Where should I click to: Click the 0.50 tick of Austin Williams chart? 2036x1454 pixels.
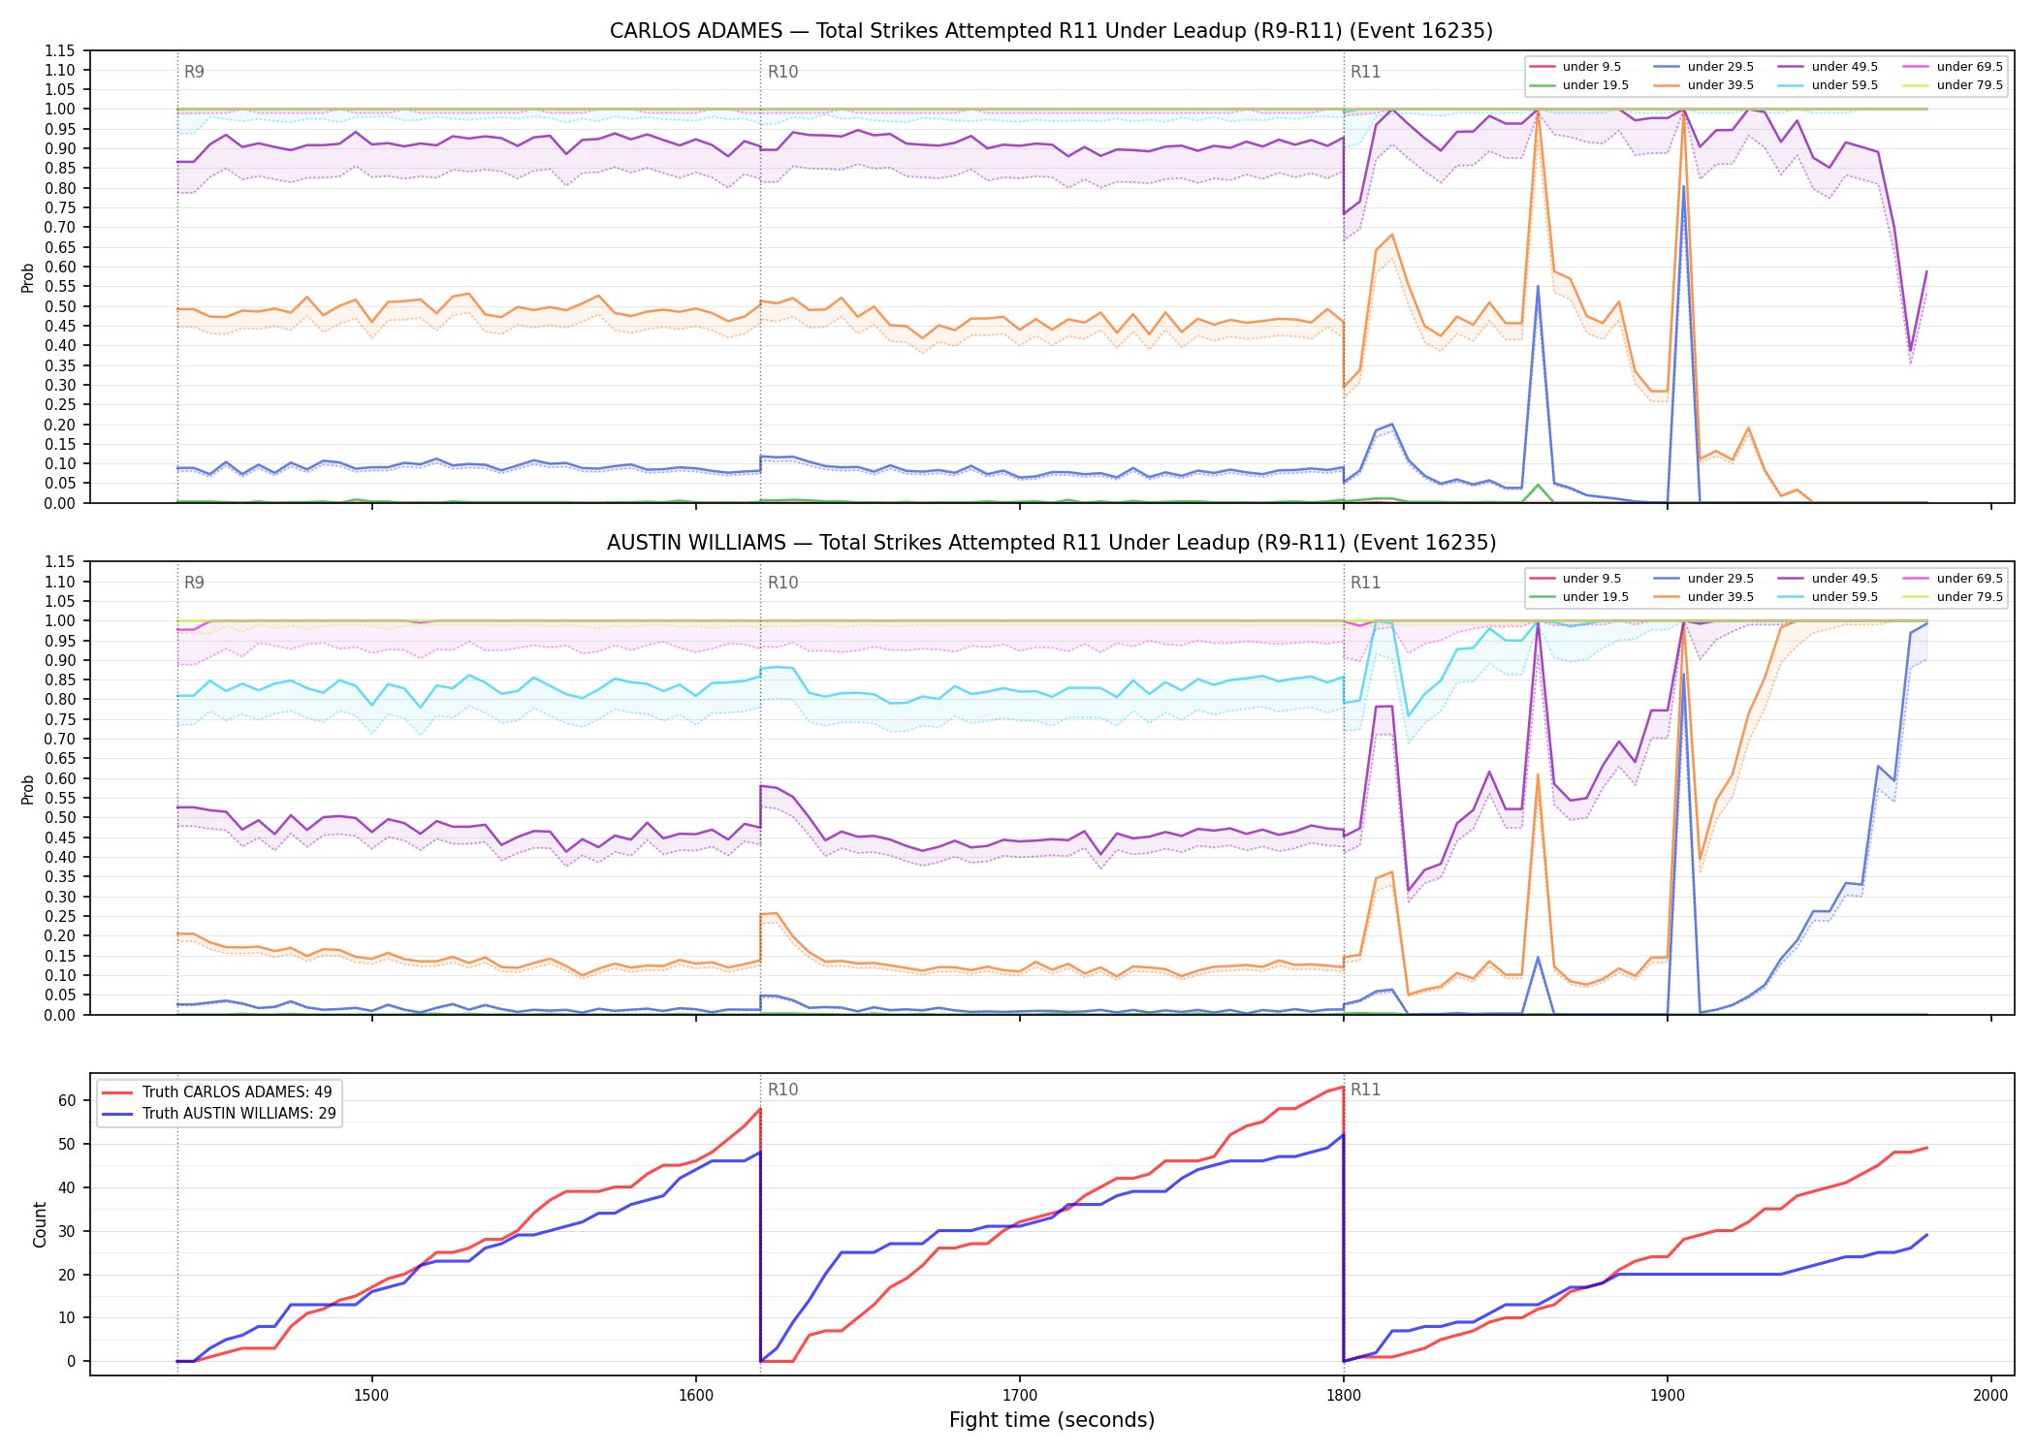coord(59,818)
